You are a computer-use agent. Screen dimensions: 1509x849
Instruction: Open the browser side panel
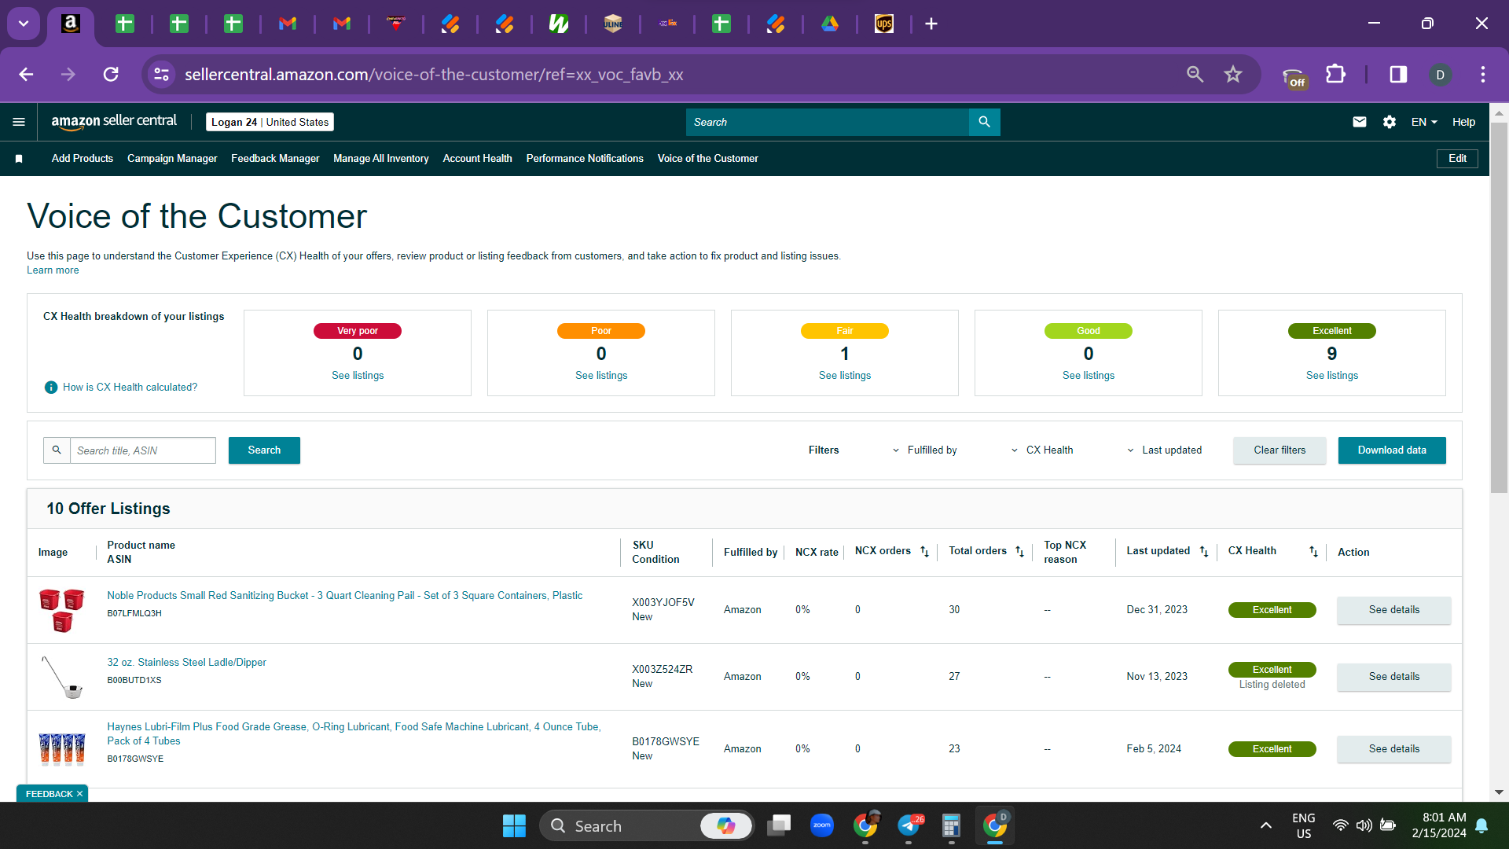1398,74
